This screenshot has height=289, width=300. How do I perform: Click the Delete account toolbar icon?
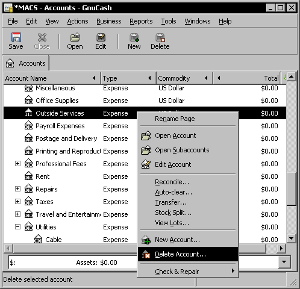click(x=160, y=37)
